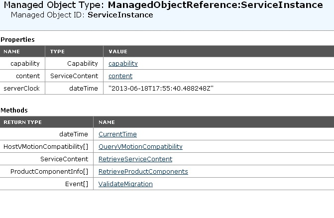Open the RetrieveServiceContent method link
The image size is (334, 218).
[135, 159]
